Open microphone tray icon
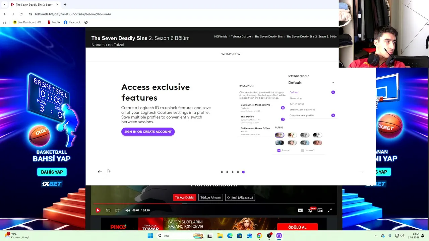 pyautogui.click(x=390, y=236)
